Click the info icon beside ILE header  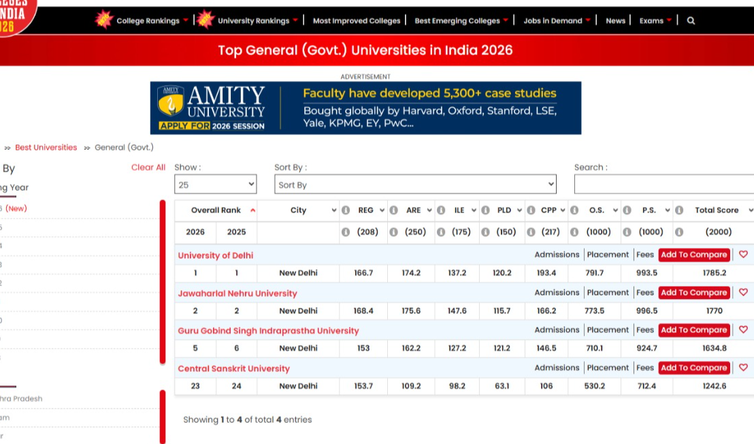tap(441, 210)
